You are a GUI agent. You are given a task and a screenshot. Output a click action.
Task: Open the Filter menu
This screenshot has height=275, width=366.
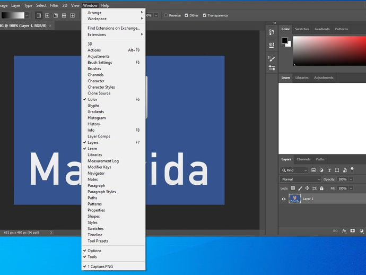click(x=54, y=5)
